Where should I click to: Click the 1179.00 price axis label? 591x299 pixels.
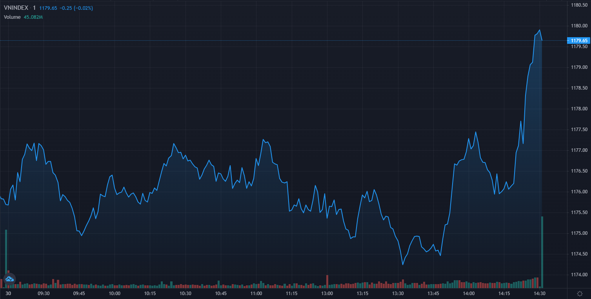coord(579,67)
